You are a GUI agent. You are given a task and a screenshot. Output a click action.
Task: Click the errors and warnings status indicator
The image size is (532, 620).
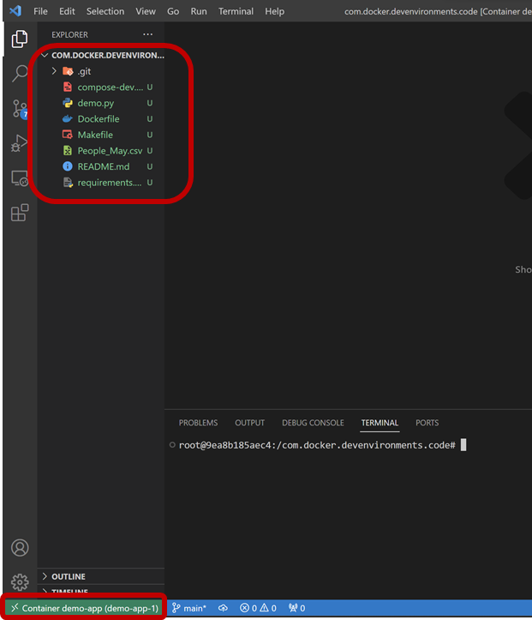click(258, 608)
